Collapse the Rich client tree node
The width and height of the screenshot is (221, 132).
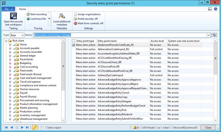click(6, 41)
